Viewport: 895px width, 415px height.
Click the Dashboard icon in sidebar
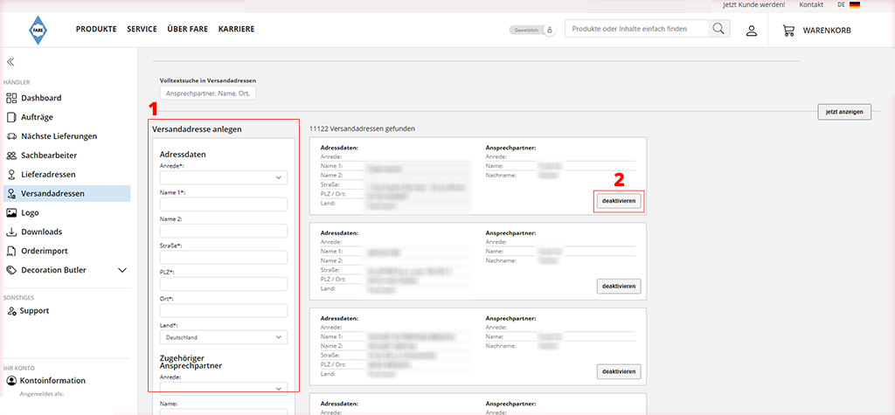click(x=11, y=98)
